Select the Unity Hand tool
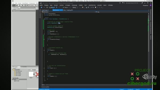Screen dimensions: 160x90 [x=14, y=5]
